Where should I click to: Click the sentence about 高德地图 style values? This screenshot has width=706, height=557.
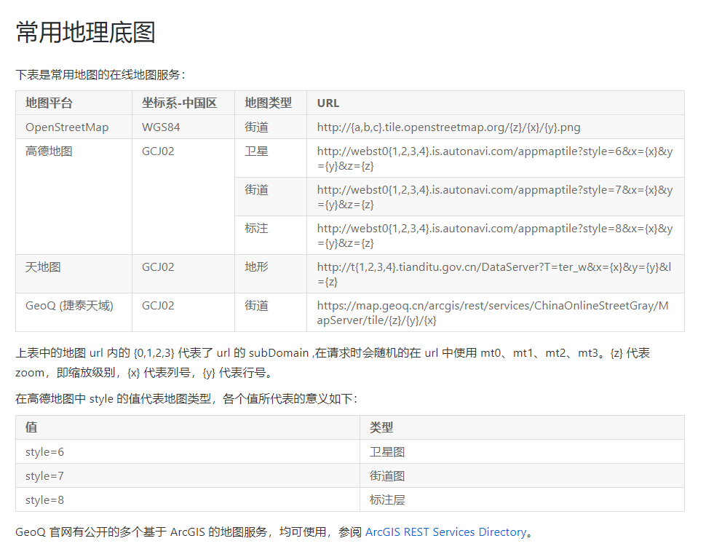click(186, 398)
